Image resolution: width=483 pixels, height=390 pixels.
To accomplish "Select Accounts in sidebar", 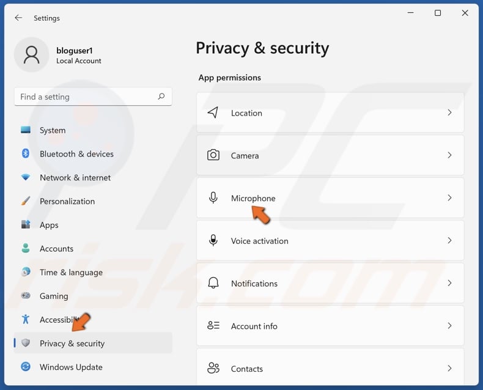I will (x=93, y=249).
